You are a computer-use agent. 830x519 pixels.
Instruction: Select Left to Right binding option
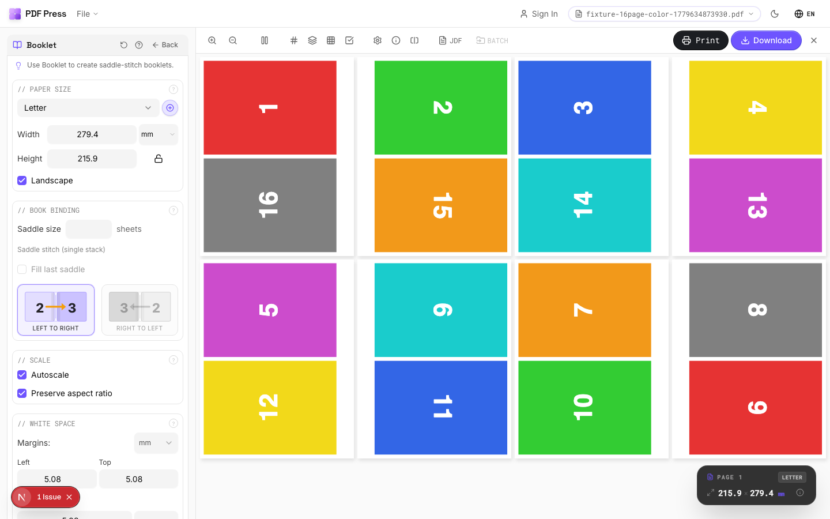click(56, 310)
